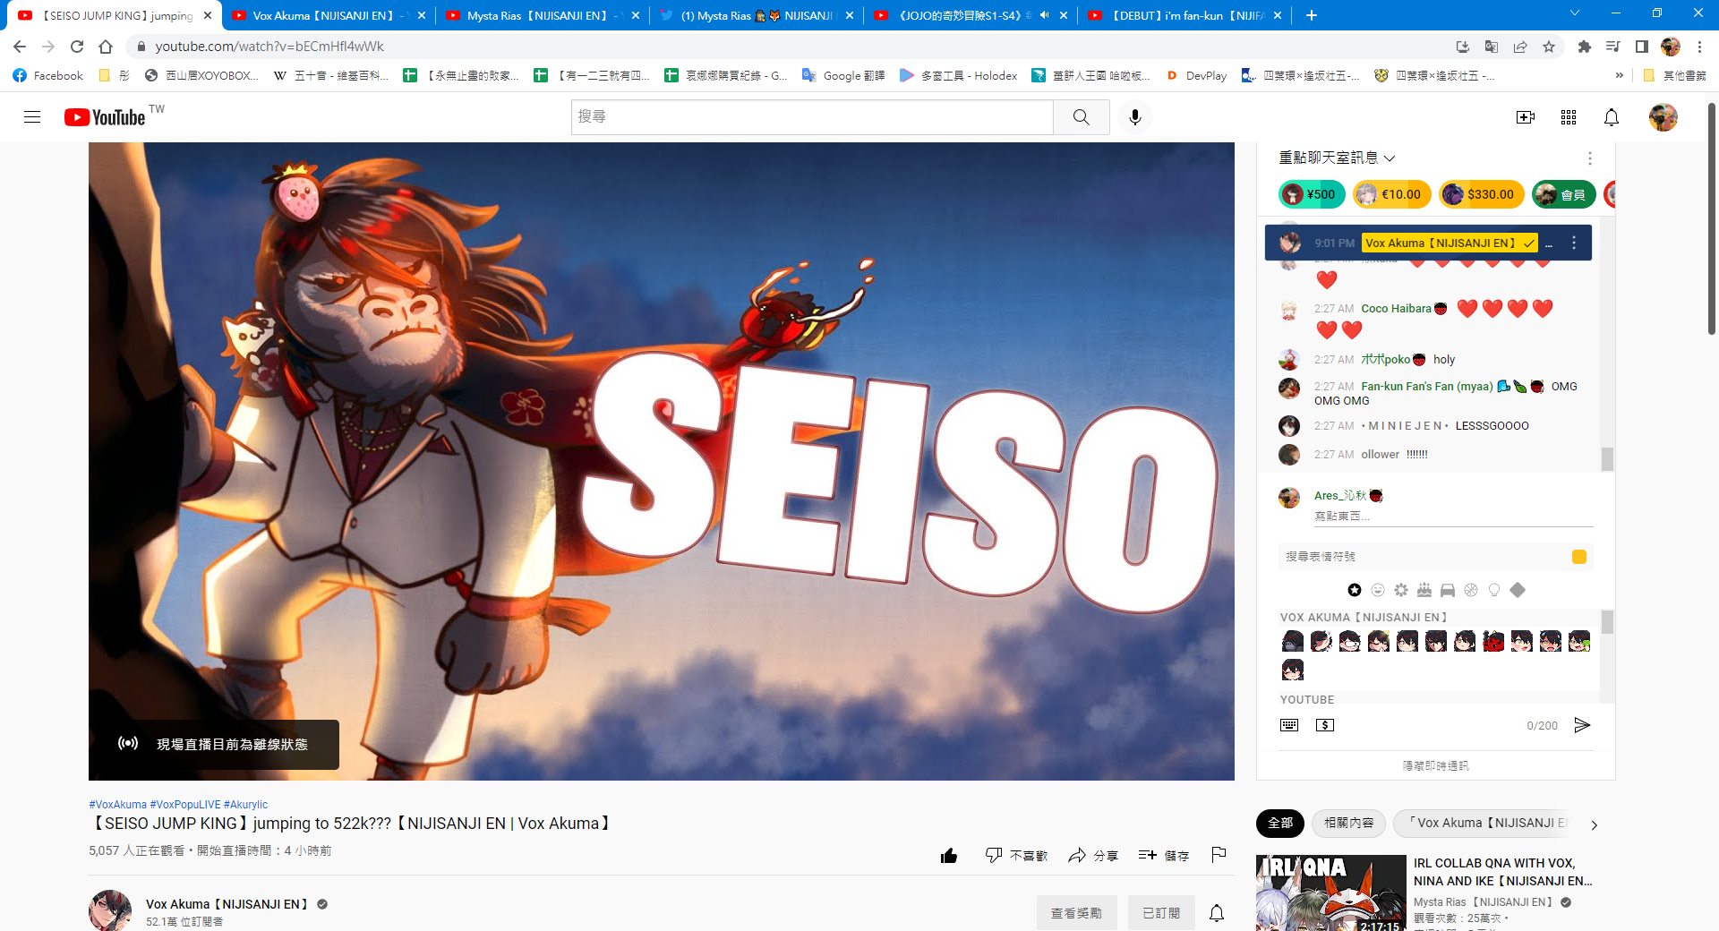Bookmark this page with star icon

1549,47
